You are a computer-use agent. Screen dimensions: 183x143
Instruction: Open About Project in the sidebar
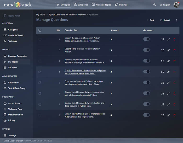tap(16, 103)
